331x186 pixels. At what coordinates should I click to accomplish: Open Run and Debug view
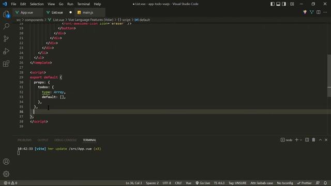click(6, 51)
